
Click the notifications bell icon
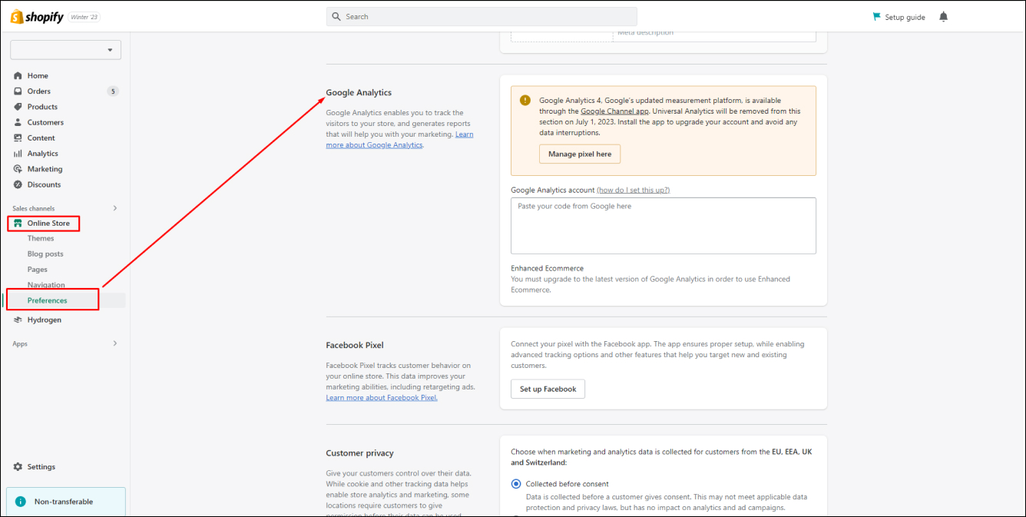click(943, 17)
